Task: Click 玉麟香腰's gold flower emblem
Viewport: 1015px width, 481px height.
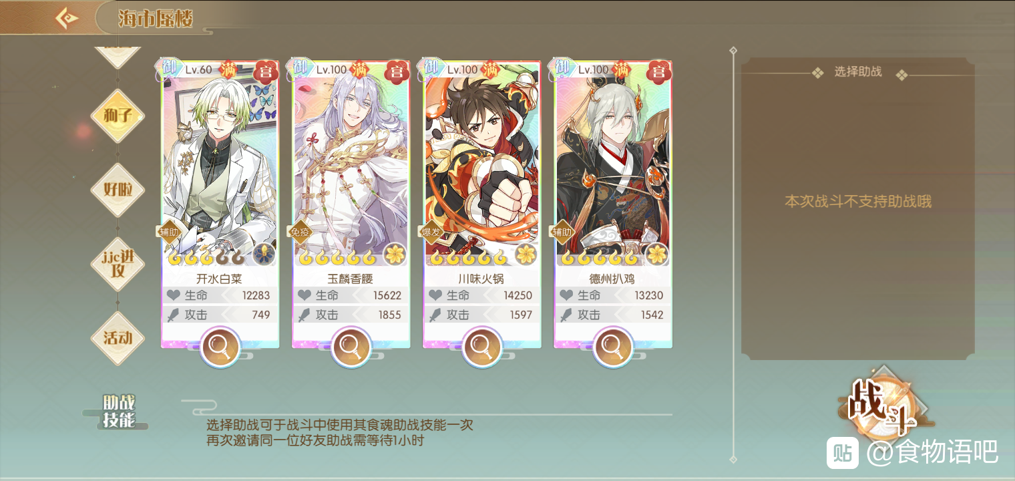Action: [395, 254]
